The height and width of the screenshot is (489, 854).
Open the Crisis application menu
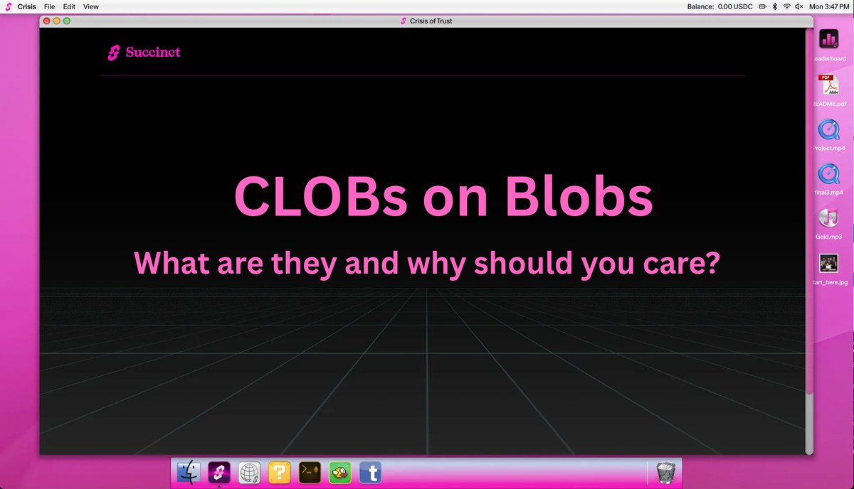tap(27, 6)
